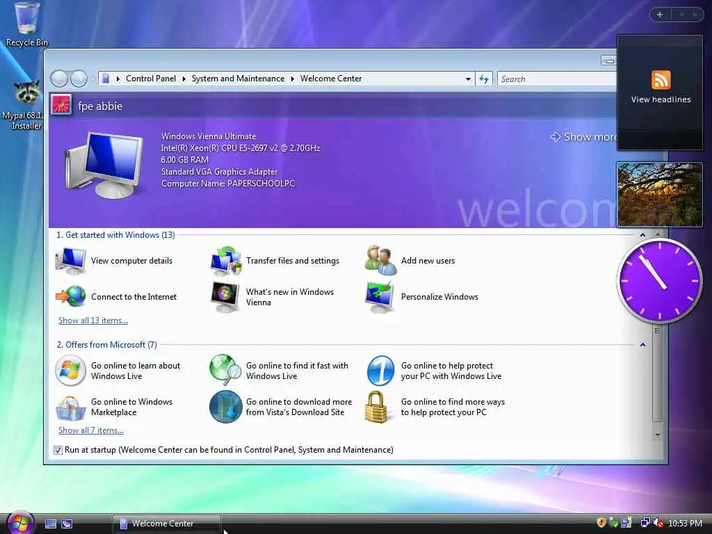This screenshot has width=712, height=534.
Task: Click Show all 13 items link
Action: pos(93,321)
